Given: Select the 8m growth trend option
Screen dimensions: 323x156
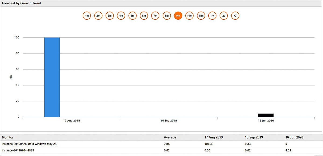Looking at the screenshot, I should [167, 16].
